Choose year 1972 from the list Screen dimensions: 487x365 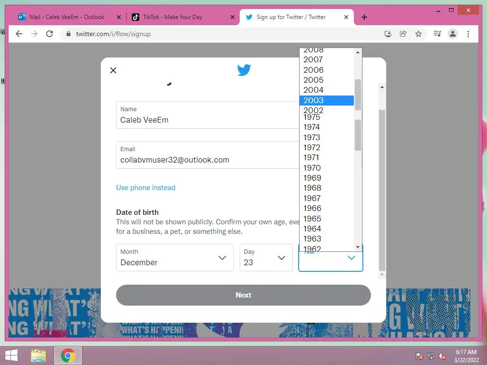[x=327, y=147]
